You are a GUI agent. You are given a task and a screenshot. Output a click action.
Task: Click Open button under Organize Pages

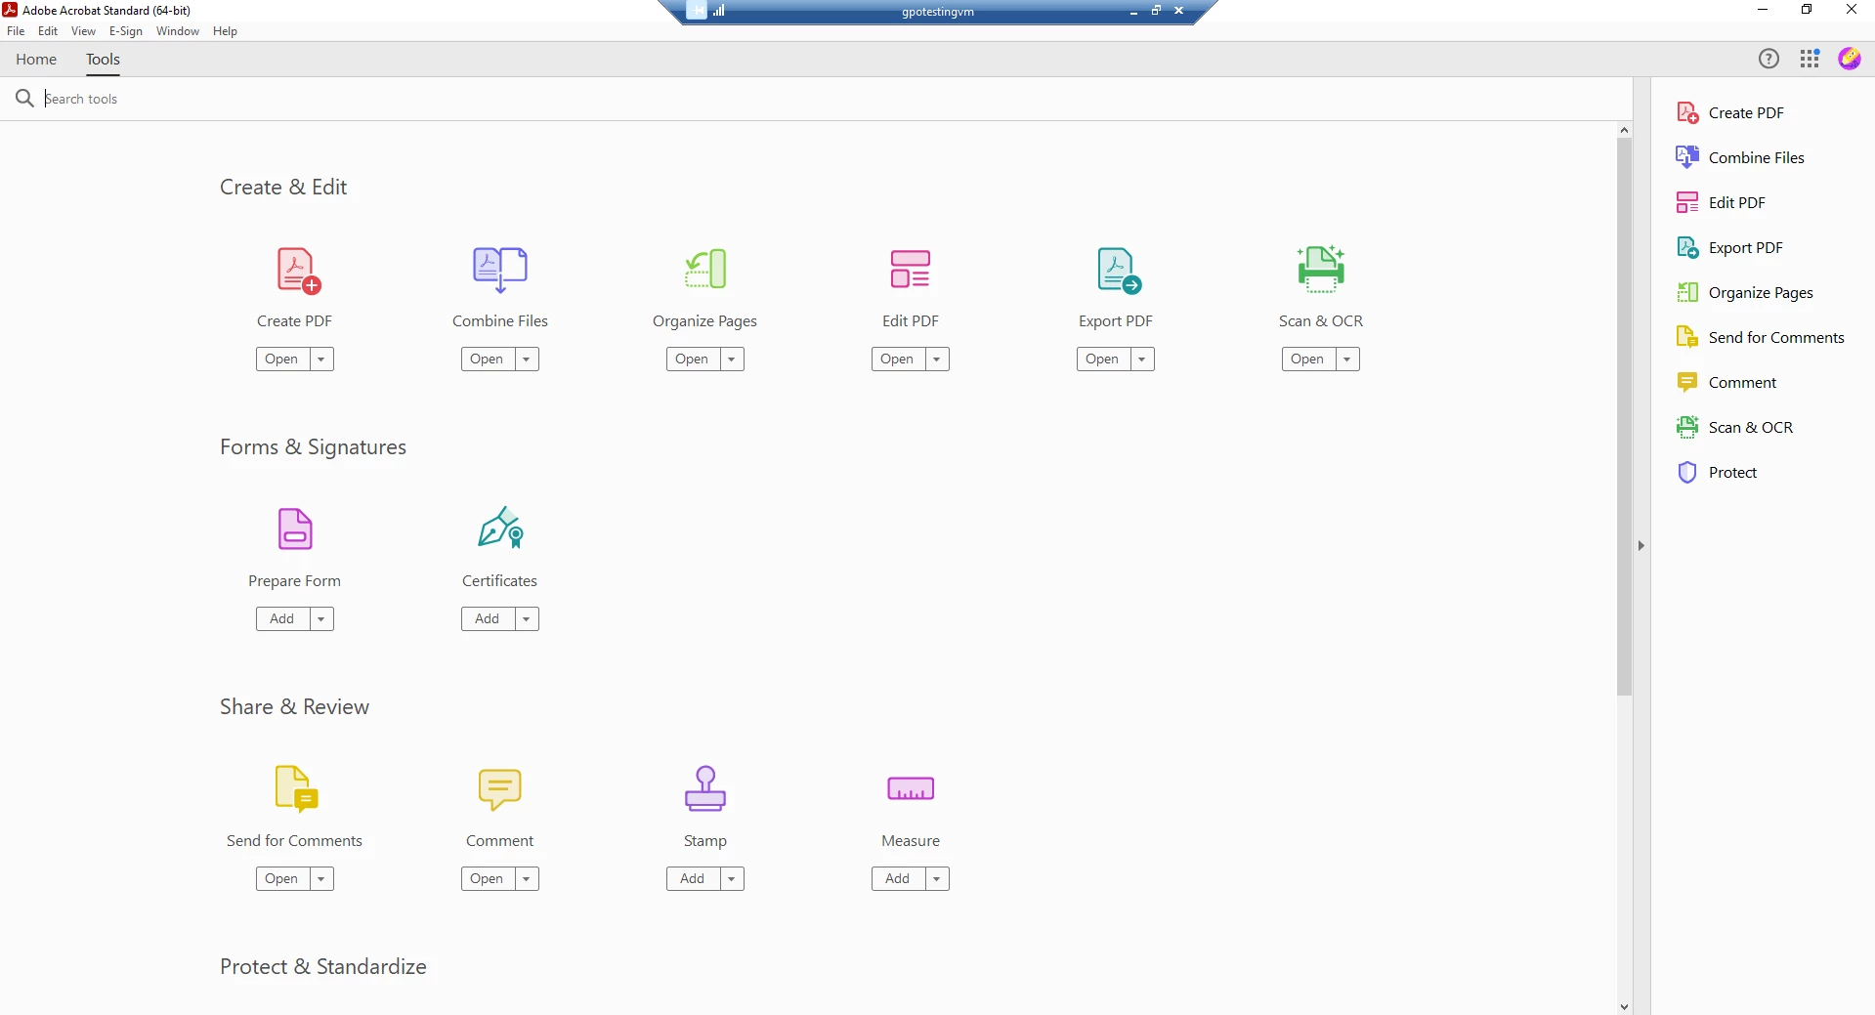[693, 359]
